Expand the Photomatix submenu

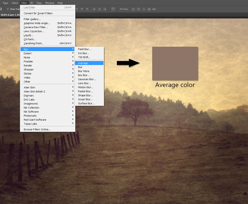coord(48,116)
